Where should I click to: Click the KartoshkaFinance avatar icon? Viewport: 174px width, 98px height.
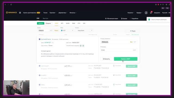[x=39, y=39]
